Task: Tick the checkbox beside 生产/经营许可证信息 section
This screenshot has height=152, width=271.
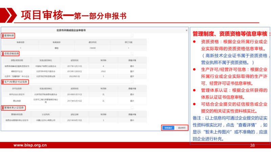Action: pos(132,82)
